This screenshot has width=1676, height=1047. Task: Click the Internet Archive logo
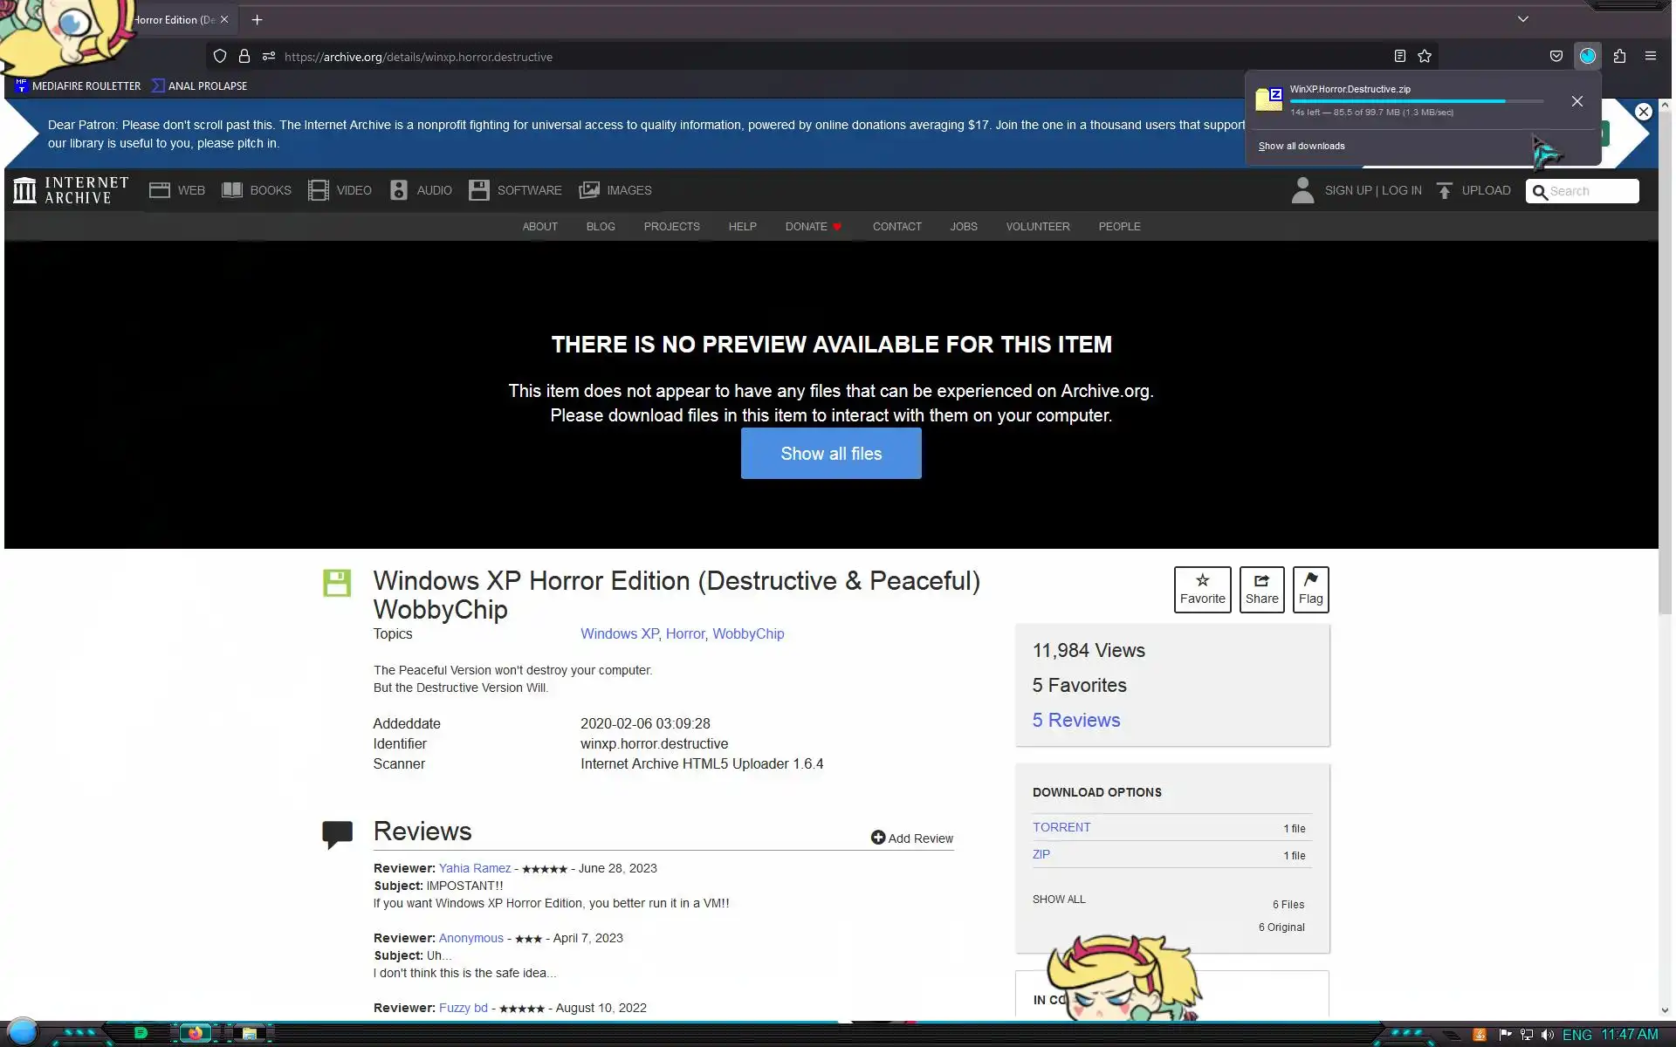point(71,190)
